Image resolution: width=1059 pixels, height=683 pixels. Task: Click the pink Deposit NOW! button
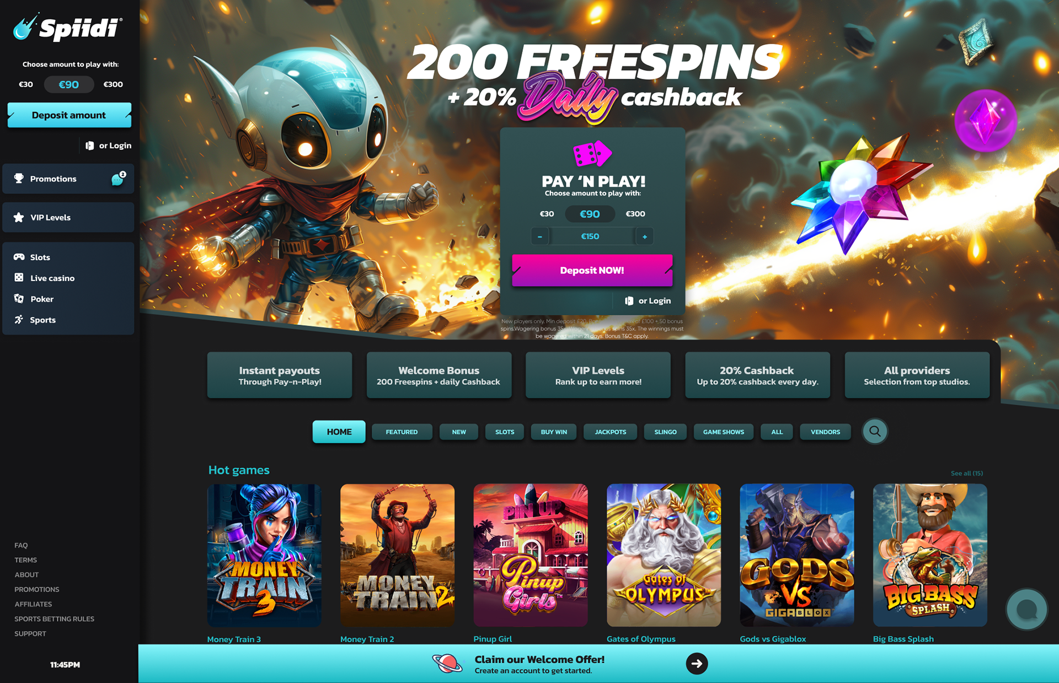click(x=592, y=270)
